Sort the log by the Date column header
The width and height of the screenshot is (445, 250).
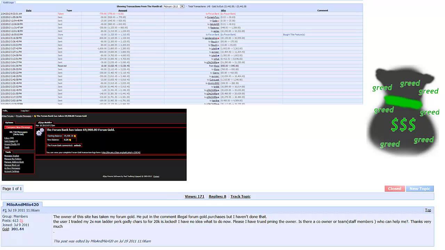pos(29,10)
